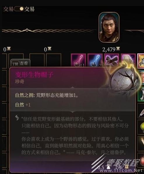144x174 pixels.
Task: Select the red scroll item at right edge
Action: tap(141, 78)
